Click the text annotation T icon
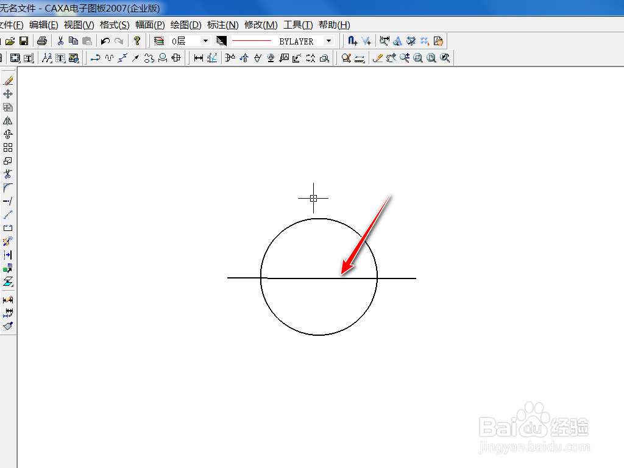624x468 pixels. (60, 58)
